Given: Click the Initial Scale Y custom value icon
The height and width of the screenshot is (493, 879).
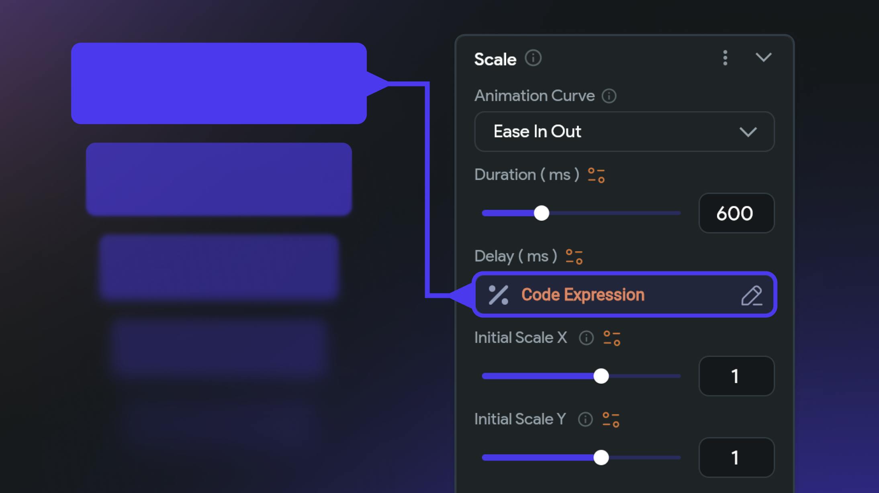Looking at the screenshot, I should [611, 420].
